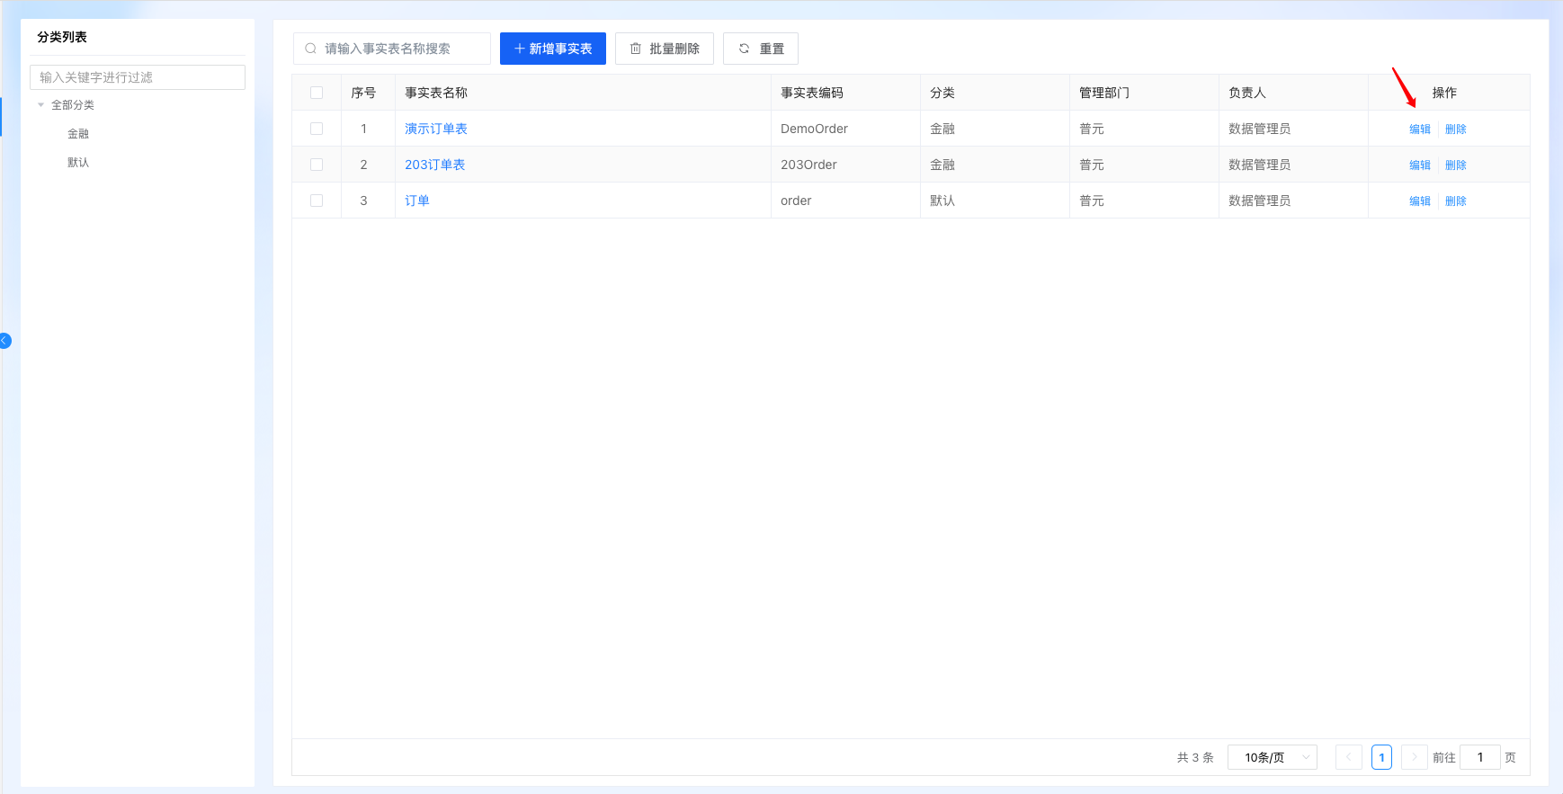
Task: Click the trash icon in 批量删除
Action: point(636,49)
